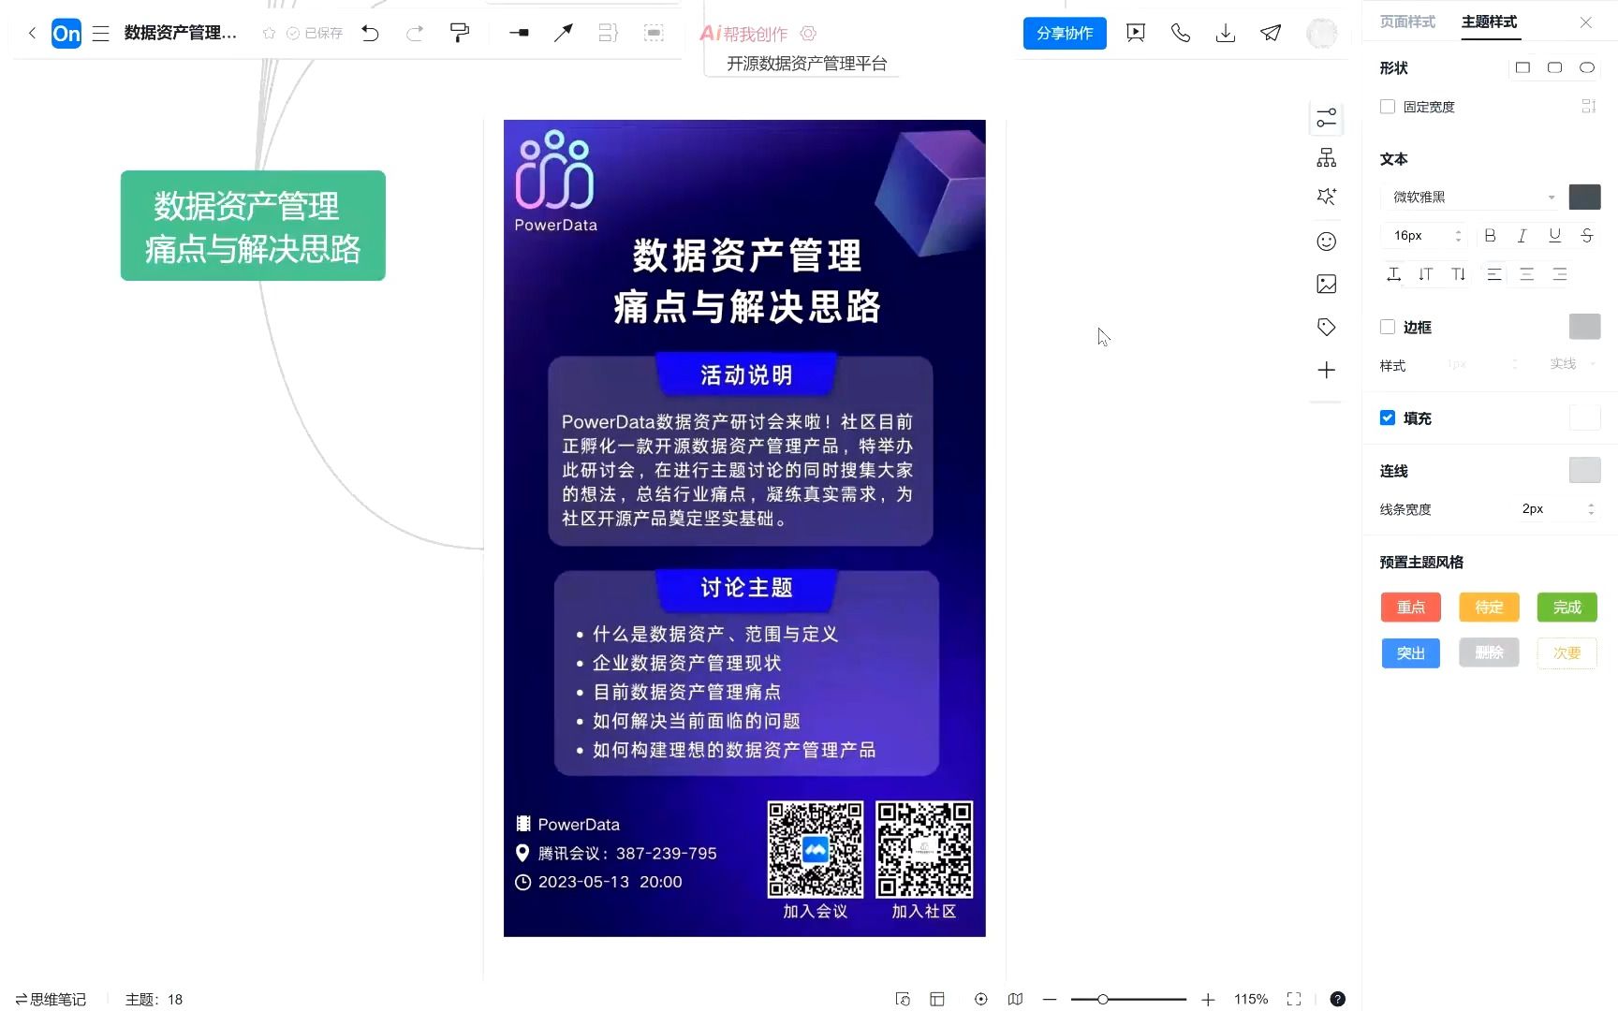Open help with the question mark icon
Viewport: 1618px width, 1011px height.
pyautogui.click(x=1337, y=999)
